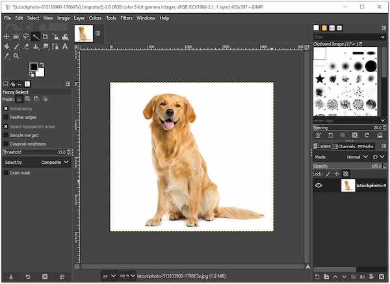Image resolution: width=390 pixels, height=284 pixels.
Task: Switch to the Channels tab
Action: click(344, 146)
